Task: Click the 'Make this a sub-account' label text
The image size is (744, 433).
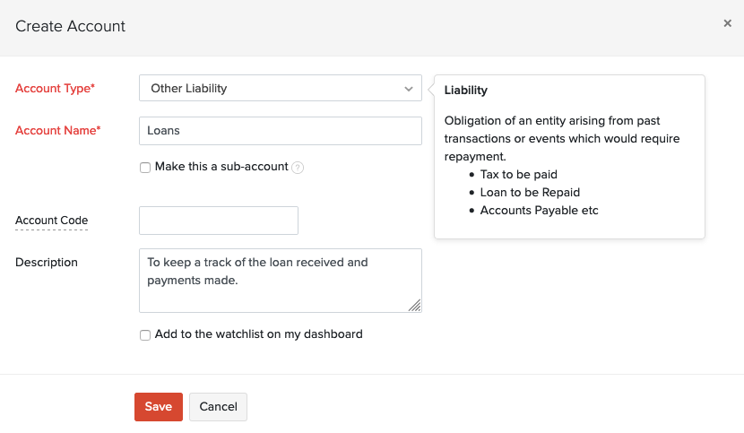Action: (221, 167)
